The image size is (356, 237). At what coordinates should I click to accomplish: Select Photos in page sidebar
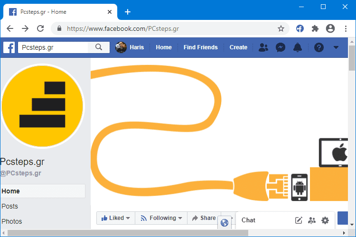point(11,221)
